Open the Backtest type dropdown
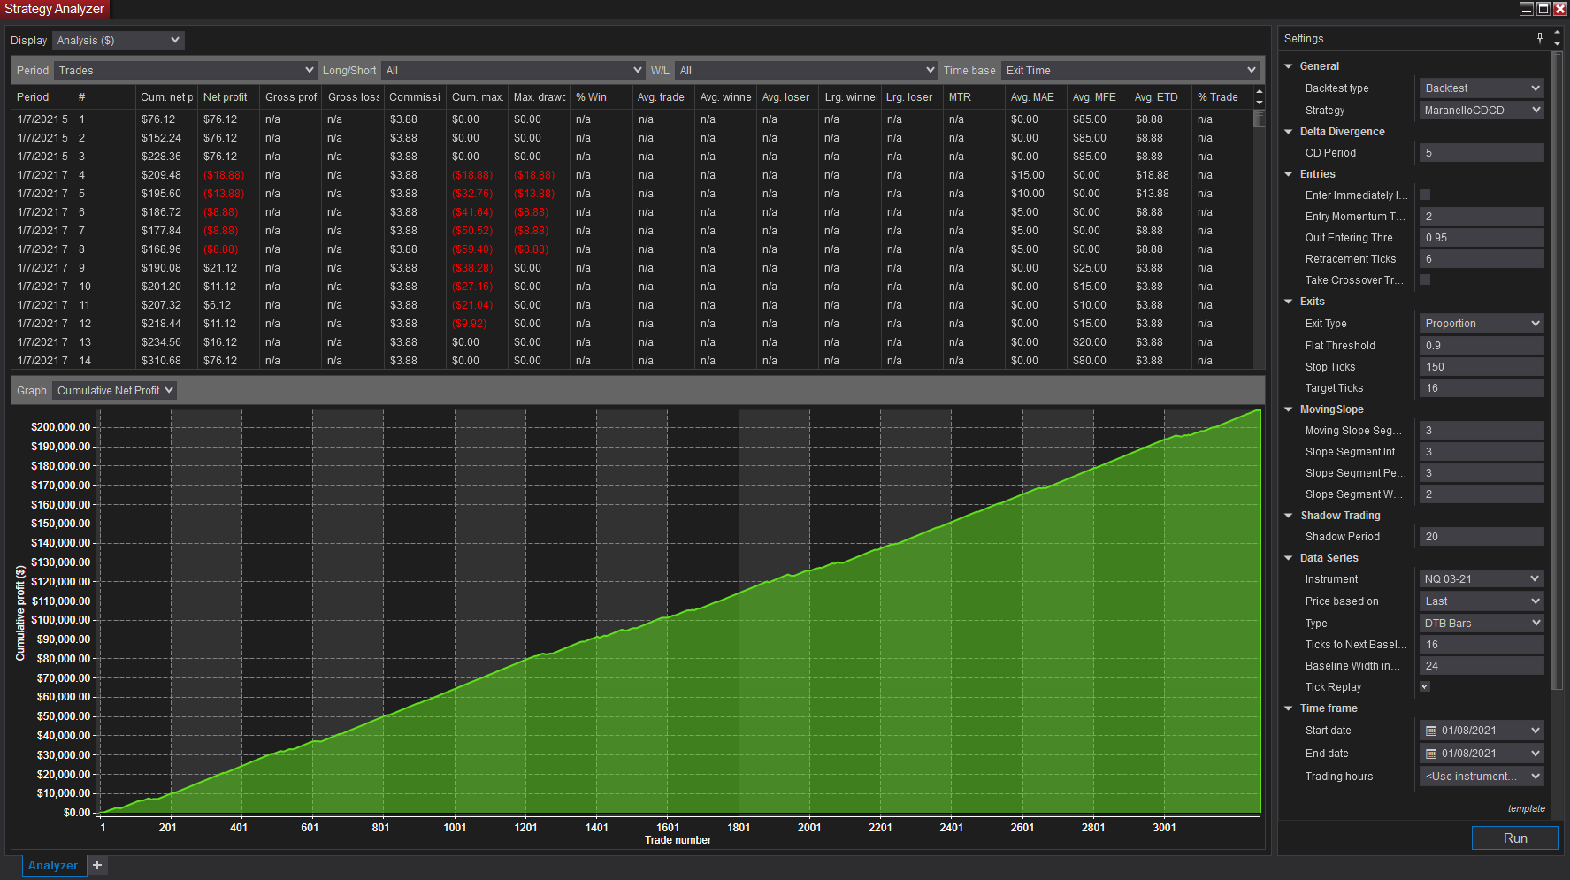This screenshot has height=880, width=1570. pos(1482,88)
